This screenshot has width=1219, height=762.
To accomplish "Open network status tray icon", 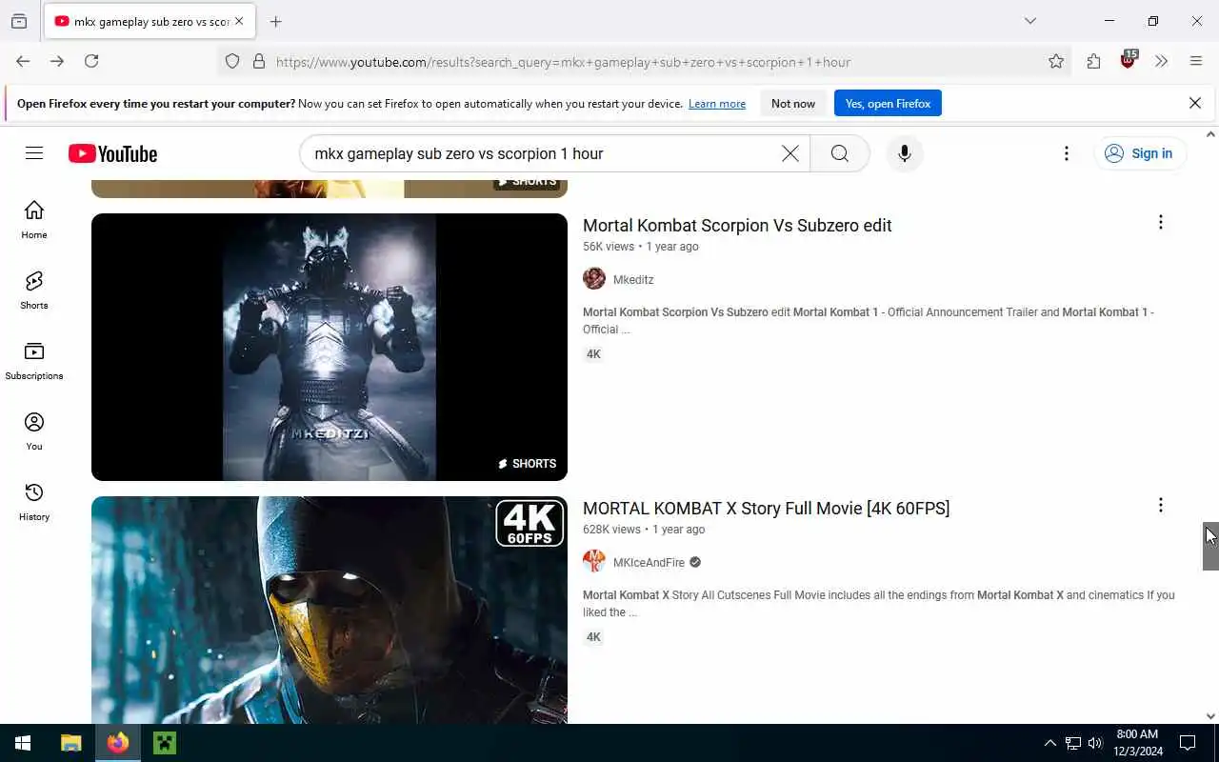I will (x=1072, y=743).
